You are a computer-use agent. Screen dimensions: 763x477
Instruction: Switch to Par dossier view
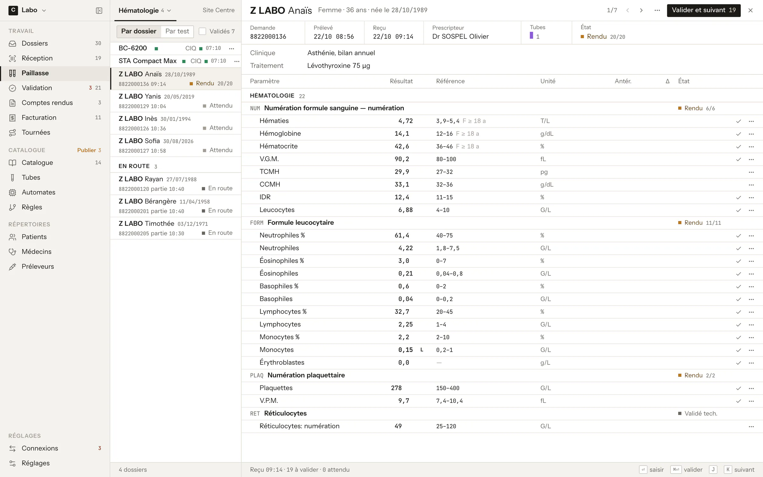point(139,31)
